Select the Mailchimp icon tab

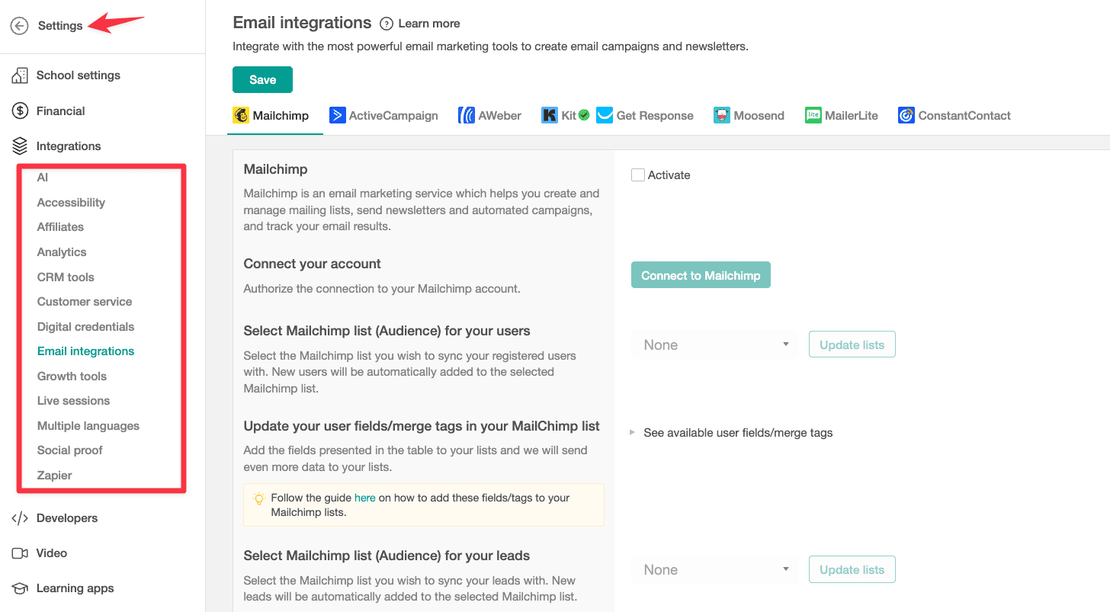tap(242, 114)
